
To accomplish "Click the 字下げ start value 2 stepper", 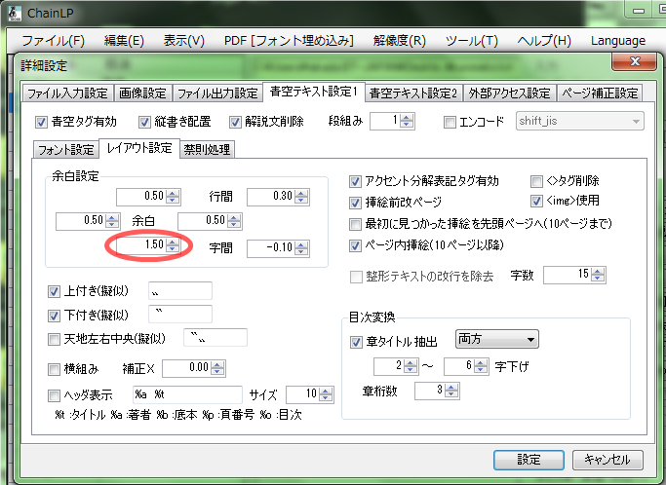I will tap(411, 366).
